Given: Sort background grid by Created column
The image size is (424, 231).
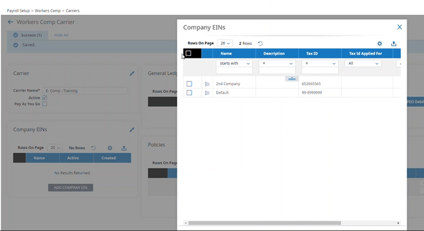Looking at the screenshot, I should [x=108, y=158].
